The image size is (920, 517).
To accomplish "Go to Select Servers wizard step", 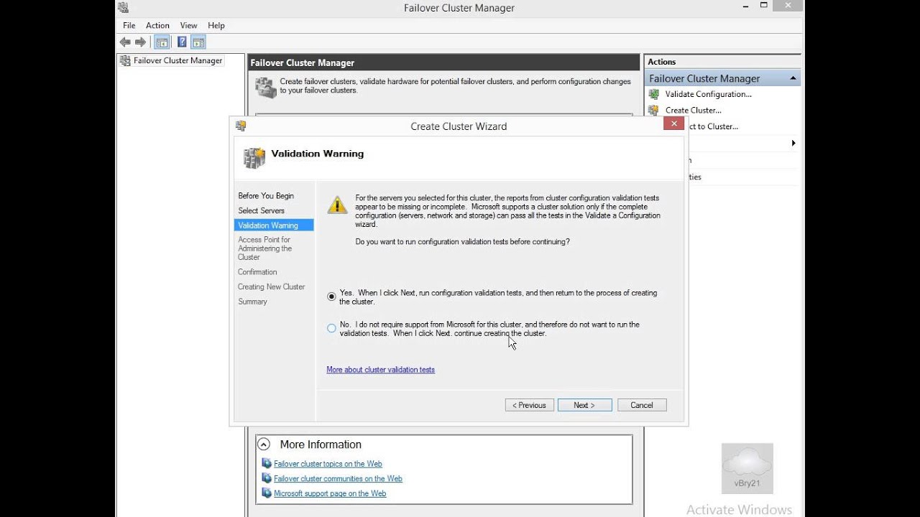I will (262, 210).
